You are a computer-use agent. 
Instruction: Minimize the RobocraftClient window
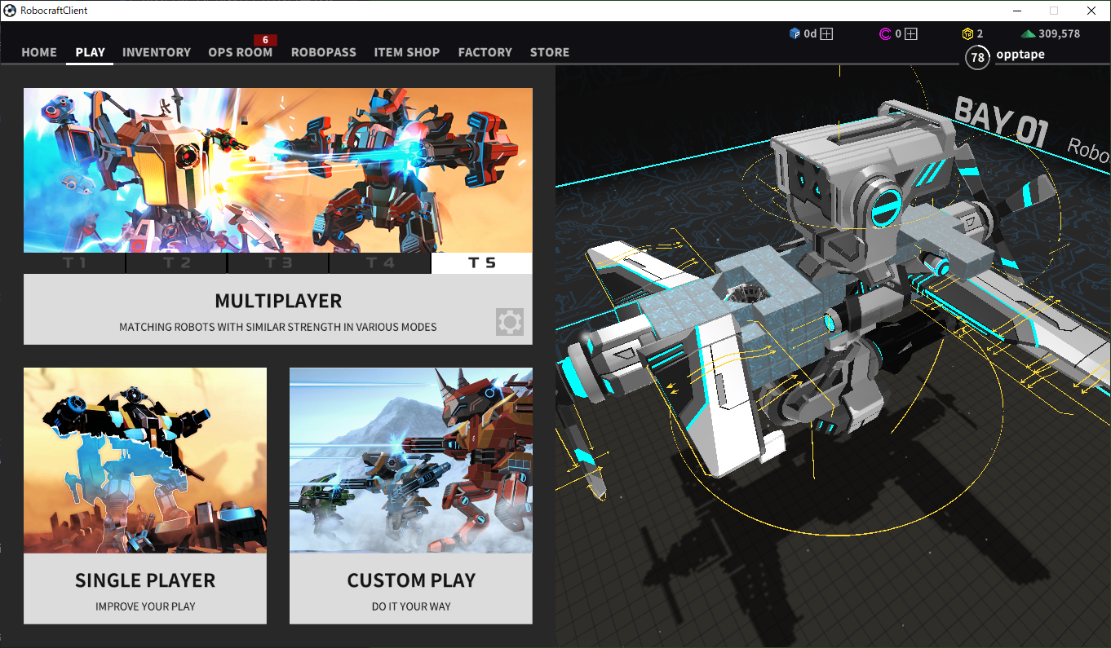(1016, 11)
